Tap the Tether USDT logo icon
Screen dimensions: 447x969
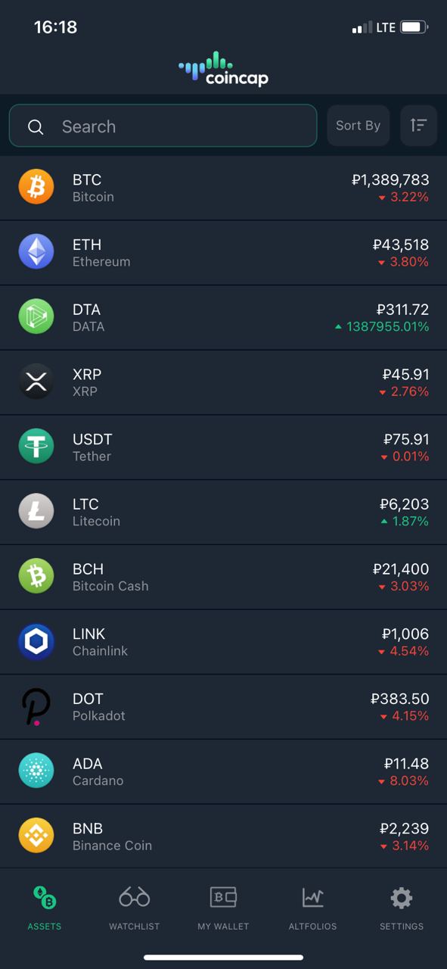[x=36, y=447]
